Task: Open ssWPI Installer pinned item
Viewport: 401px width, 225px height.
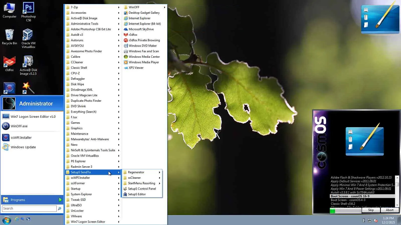Action: [x=32, y=138]
